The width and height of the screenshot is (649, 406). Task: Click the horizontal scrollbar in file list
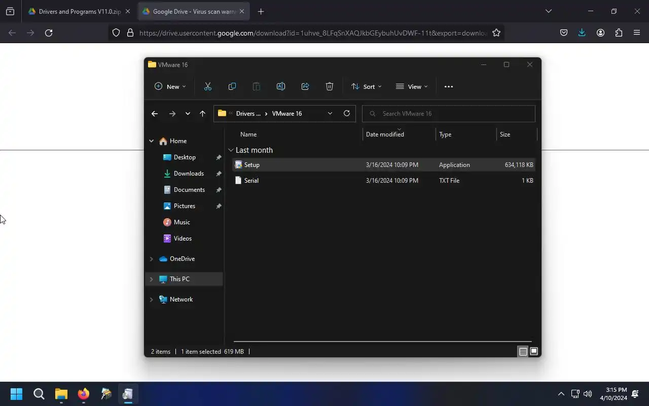pos(382,342)
